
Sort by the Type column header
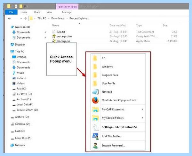tap(139, 25)
